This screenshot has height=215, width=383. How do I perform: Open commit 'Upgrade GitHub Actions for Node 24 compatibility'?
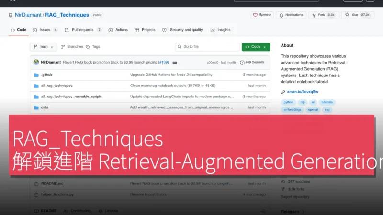[171, 75]
